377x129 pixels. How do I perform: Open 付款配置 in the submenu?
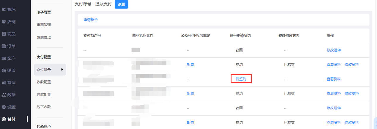coord(44,94)
